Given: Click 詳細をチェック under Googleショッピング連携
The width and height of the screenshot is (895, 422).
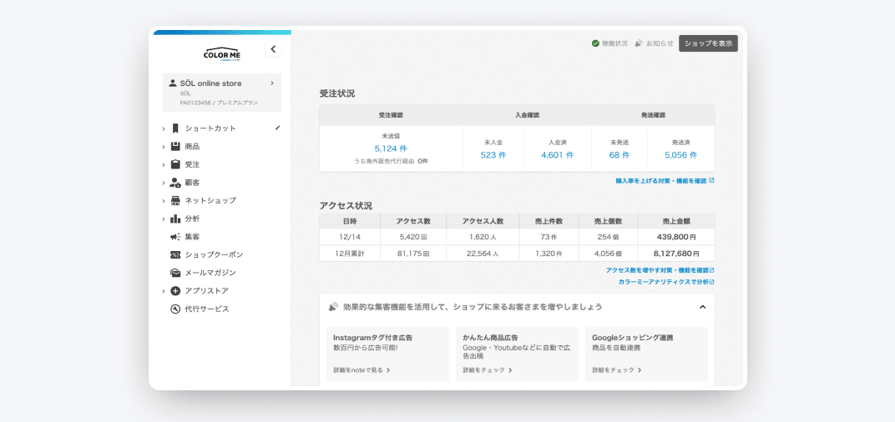Looking at the screenshot, I should click(x=616, y=369).
